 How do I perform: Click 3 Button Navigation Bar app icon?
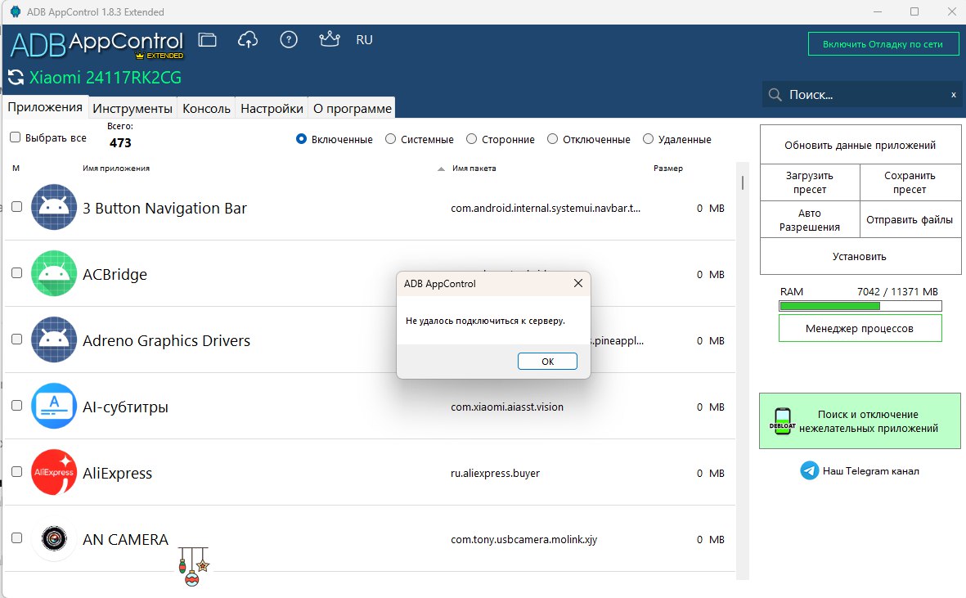[x=54, y=208]
